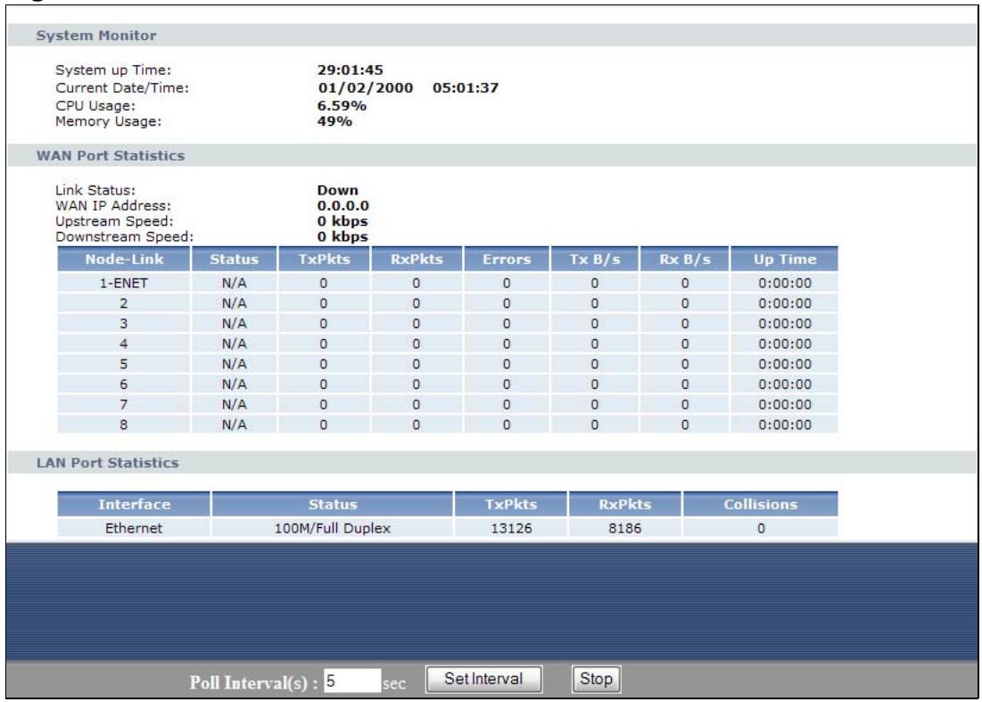Click the Upstream Speed value

342,222
